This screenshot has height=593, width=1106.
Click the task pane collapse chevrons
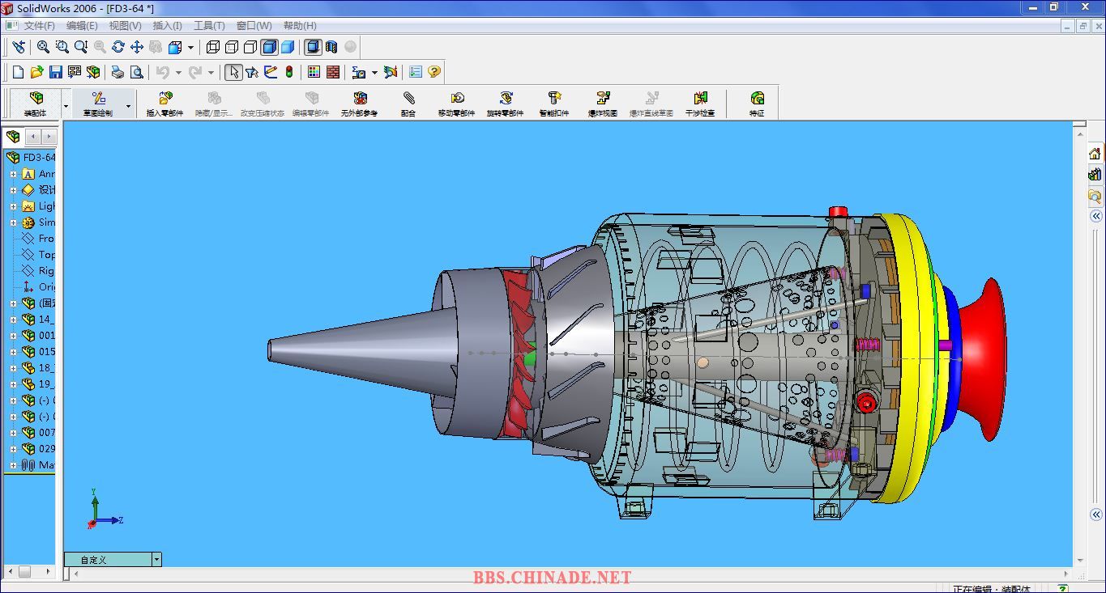pyautogui.click(x=1095, y=216)
